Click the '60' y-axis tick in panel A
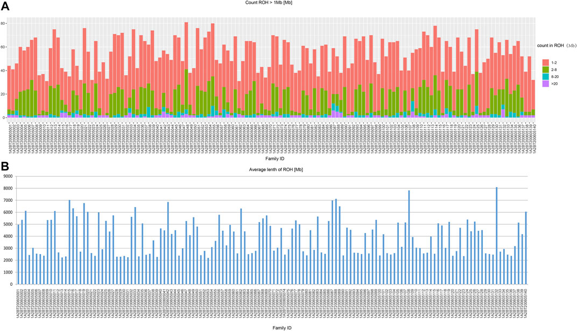The image size is (577, 331). pyautogui.click(x=3, y=47)
